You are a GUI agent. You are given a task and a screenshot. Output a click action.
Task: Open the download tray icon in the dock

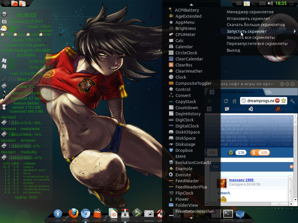(x=125, y=213)
